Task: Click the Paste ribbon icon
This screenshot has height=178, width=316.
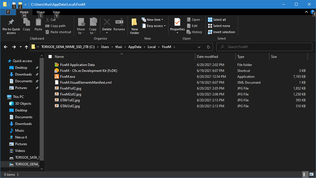Action: tap(38, 22)
